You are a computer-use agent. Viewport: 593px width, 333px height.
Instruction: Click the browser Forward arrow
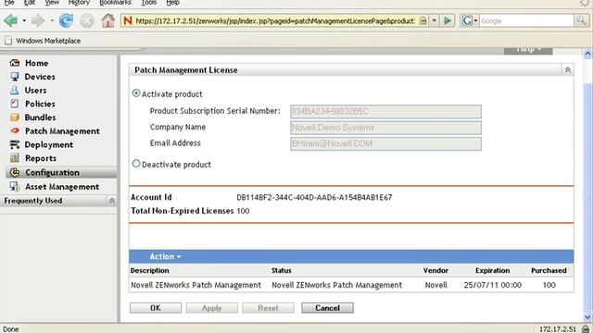37,20
